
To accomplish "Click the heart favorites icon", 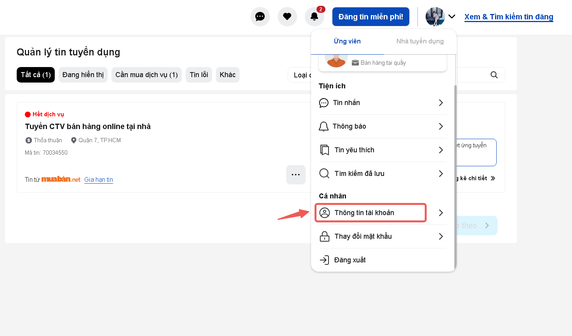I will tap(287, 17).
